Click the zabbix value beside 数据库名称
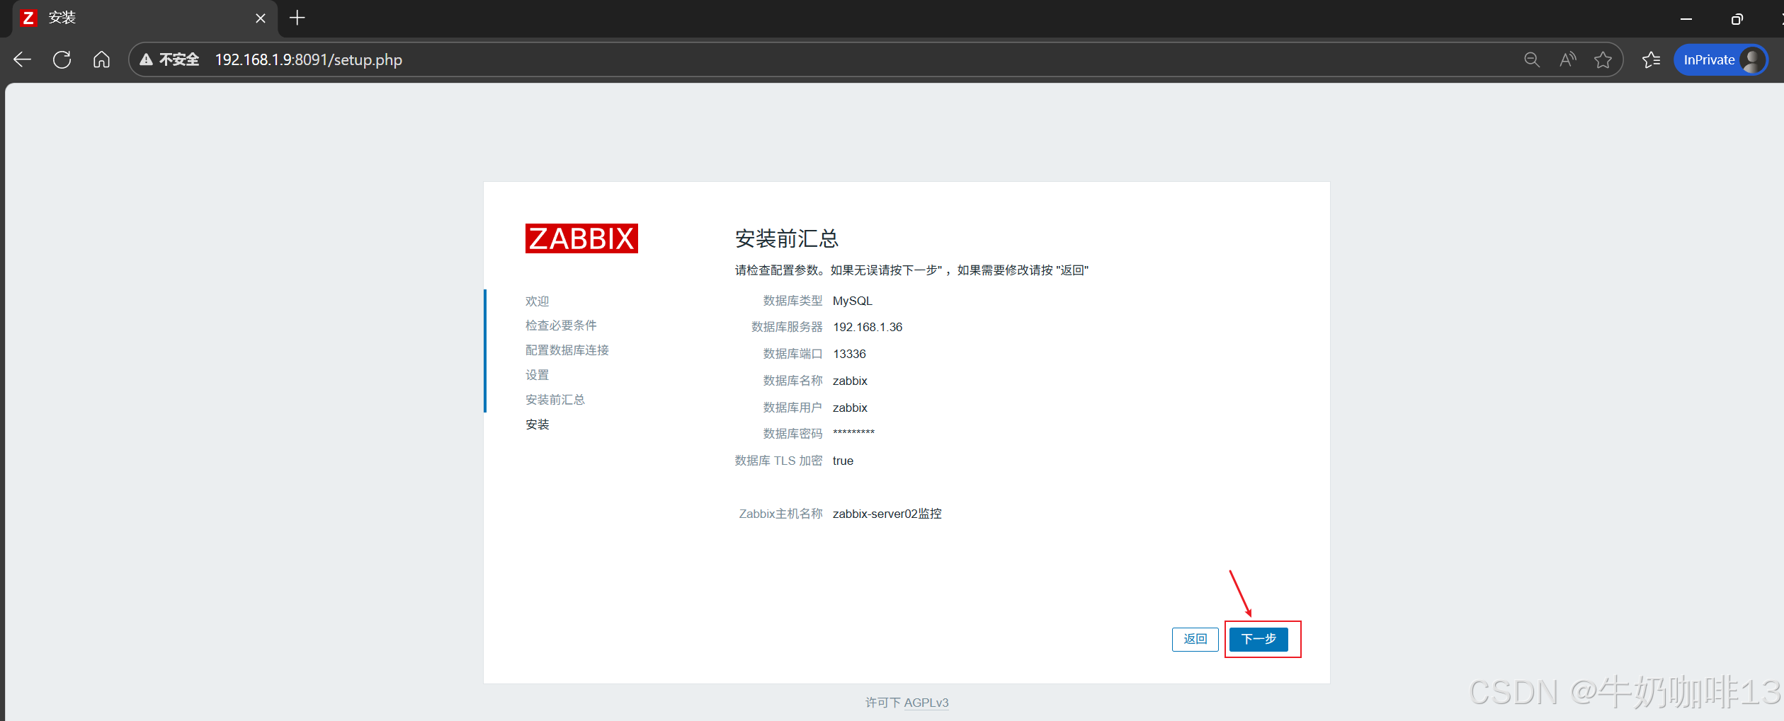 coord(850,381)
